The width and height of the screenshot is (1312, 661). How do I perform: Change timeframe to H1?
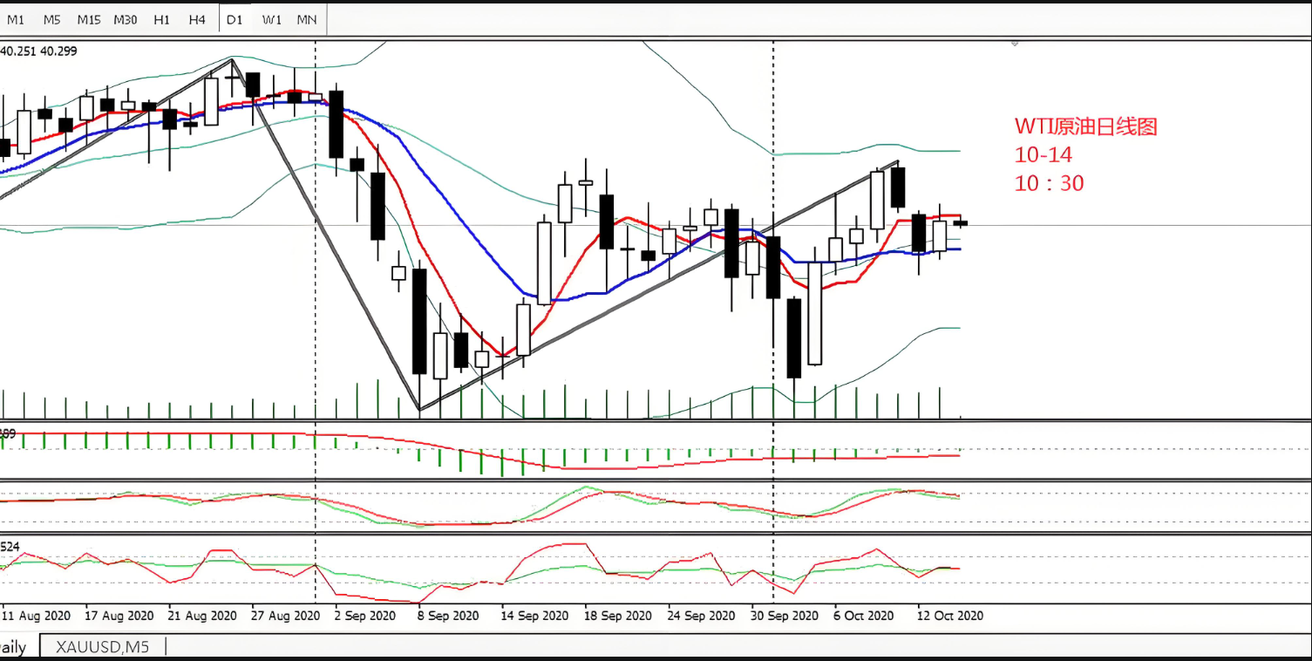161,19
